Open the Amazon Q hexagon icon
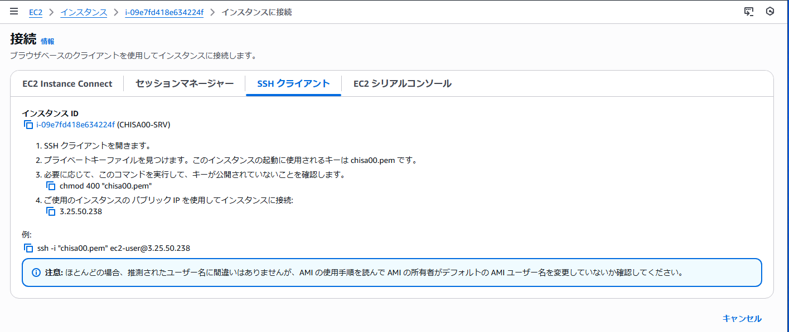Screen dimensions: 789x332 coord(770,12)
